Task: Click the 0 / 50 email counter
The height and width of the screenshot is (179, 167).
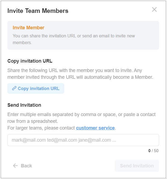Action: [x=153, y=151]
